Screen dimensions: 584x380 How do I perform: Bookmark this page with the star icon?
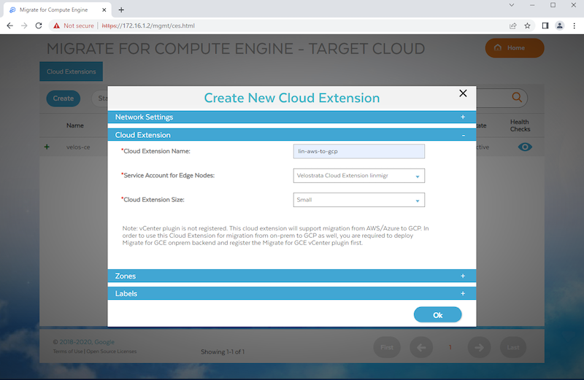click(x=527, y=26)
